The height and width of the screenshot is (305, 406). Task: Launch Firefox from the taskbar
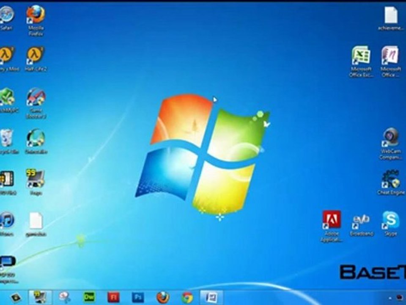coord(163,297)
